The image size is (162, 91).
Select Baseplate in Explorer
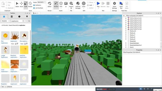(x=133, y=41)
